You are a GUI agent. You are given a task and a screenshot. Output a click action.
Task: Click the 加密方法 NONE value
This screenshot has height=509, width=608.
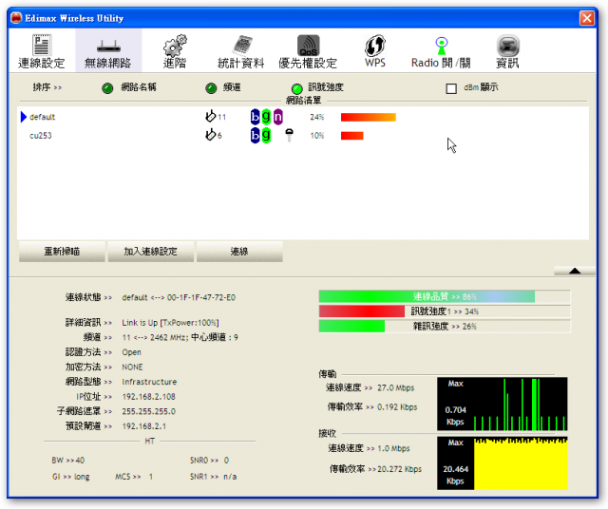132,368
